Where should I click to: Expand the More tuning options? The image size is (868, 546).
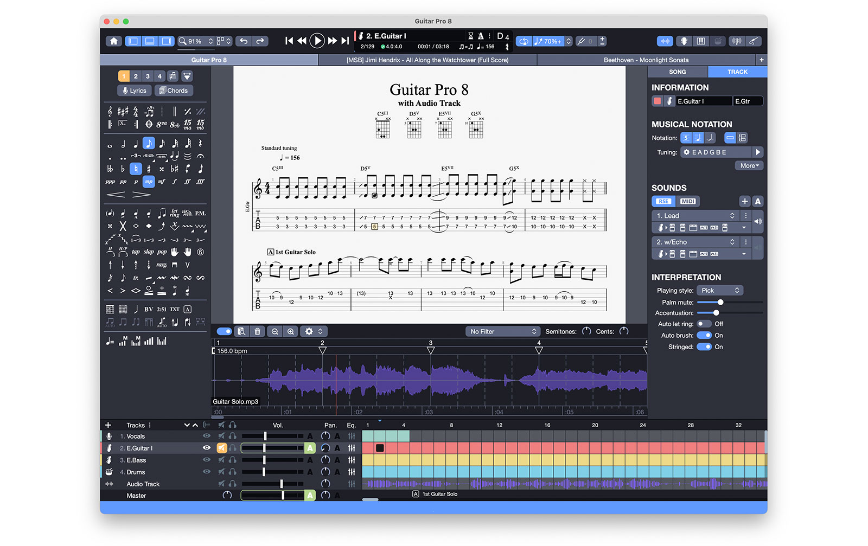pos(749,165)
